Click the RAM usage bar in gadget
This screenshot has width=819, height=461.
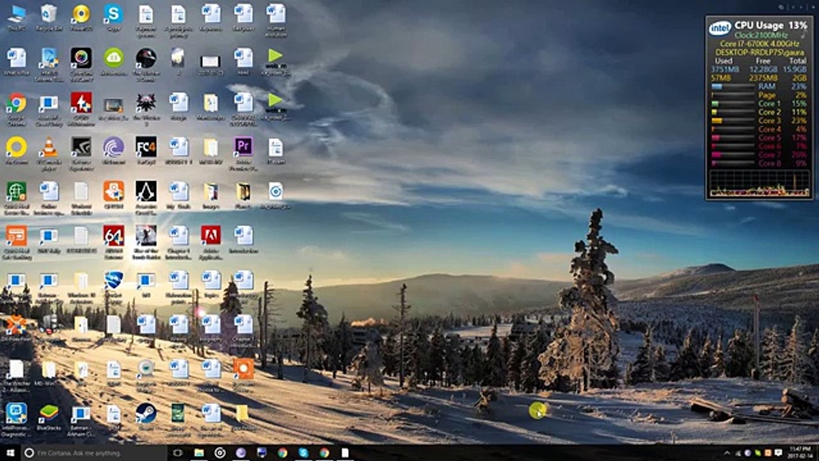tap(732, 86)
